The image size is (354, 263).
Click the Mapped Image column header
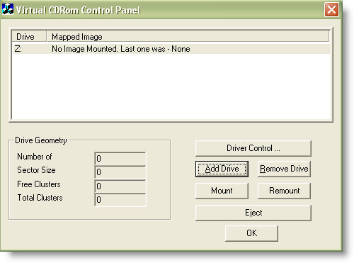[x=188, y=37]
